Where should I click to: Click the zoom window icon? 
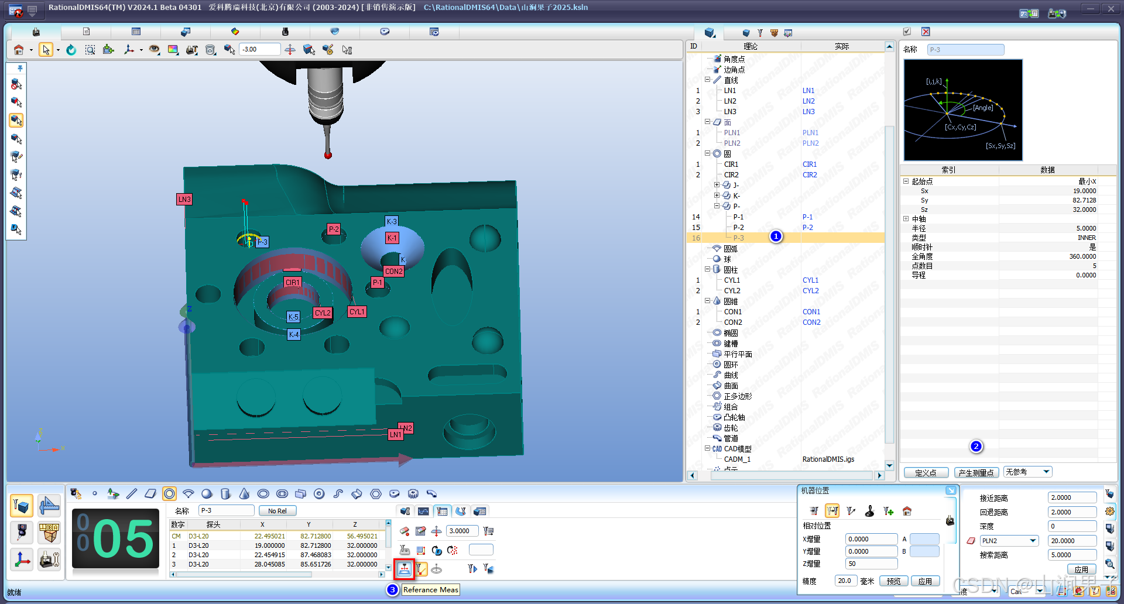90,50
